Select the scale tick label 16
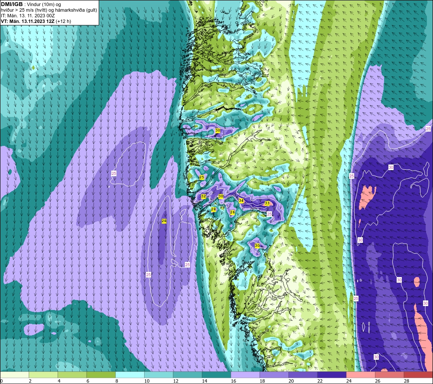The image size is (433, 384). pos(233,381)
